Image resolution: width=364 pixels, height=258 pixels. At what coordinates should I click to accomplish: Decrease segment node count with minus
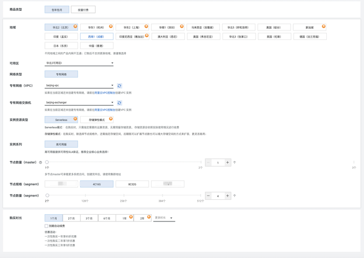pyautogui.click(x=208, y=196)
